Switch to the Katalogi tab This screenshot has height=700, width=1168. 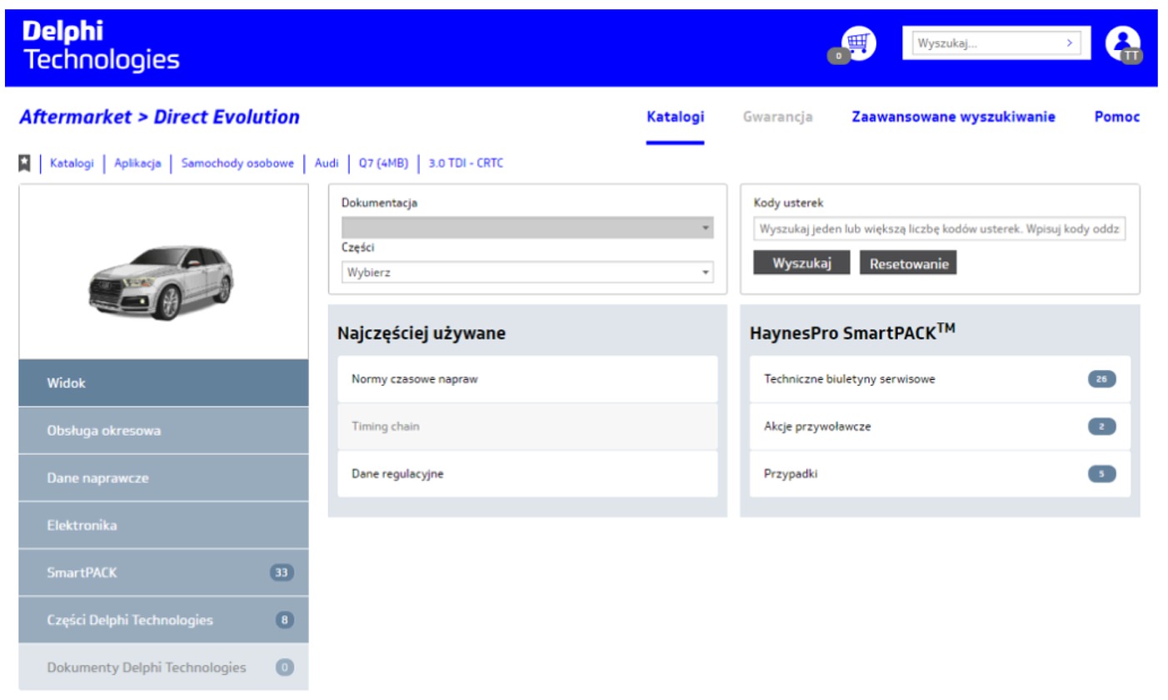click(676, 117)
